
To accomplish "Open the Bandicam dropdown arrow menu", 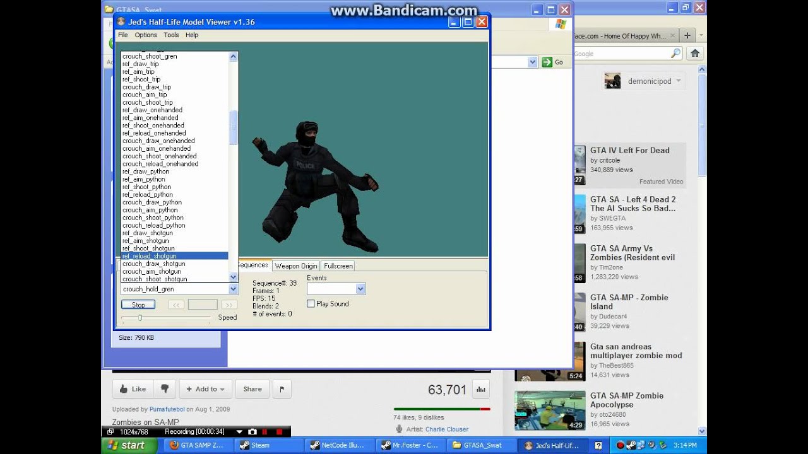I will click(x=239, y=432).
